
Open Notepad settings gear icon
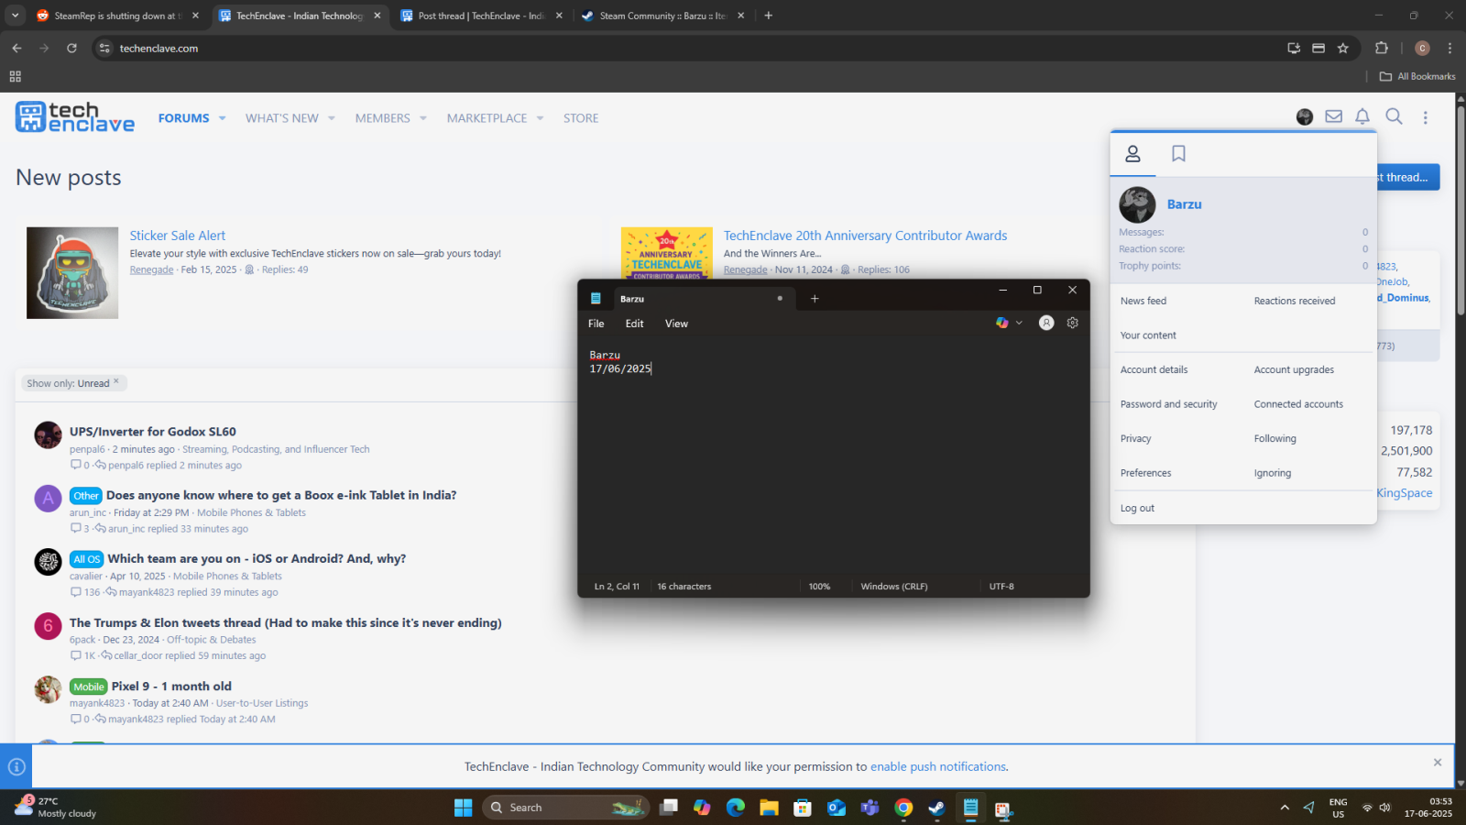pyautogui.click(x=1072, y=323)
